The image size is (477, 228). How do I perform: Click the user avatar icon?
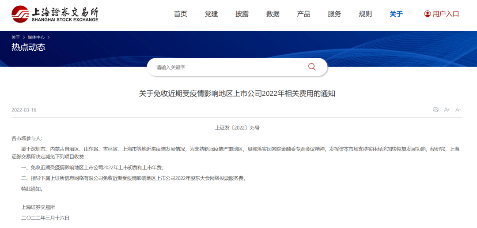point(428,14)
